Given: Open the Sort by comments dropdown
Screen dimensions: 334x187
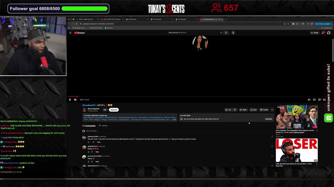Looking at the screenshot, I should 103,126.
